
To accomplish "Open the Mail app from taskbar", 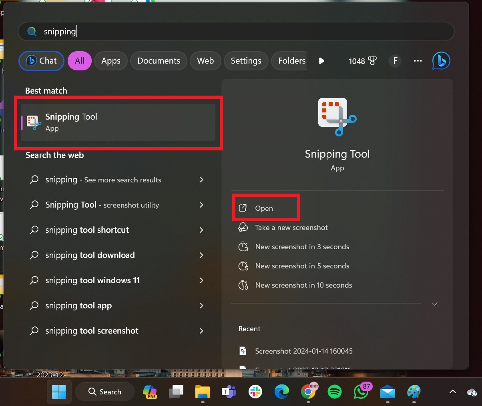I will [388, 392].
